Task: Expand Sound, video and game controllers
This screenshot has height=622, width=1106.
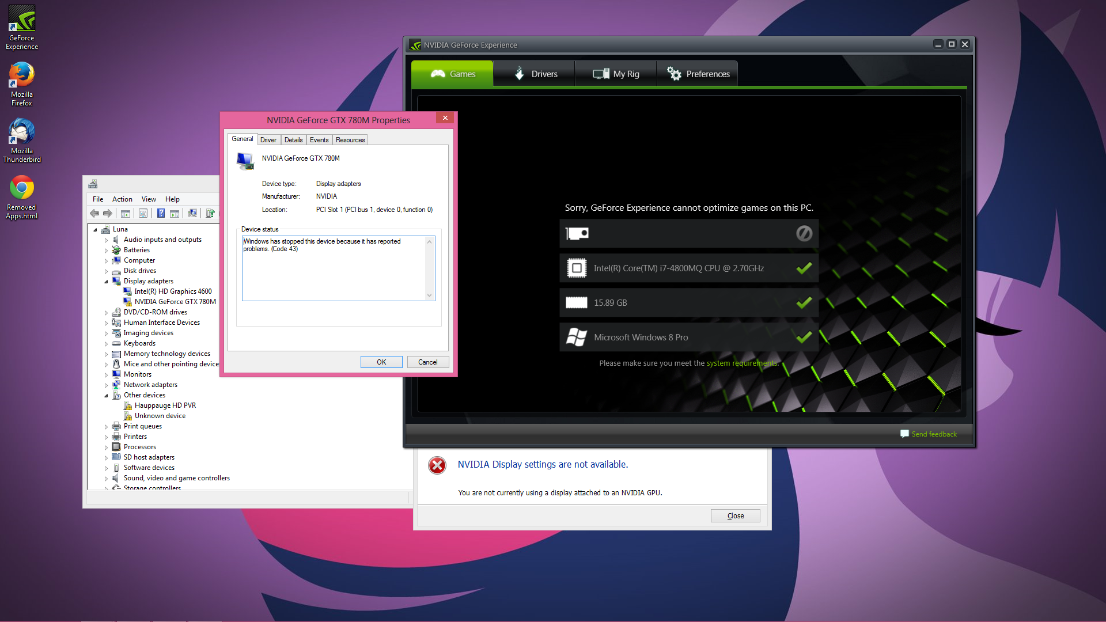Action: tap(106, 479)
